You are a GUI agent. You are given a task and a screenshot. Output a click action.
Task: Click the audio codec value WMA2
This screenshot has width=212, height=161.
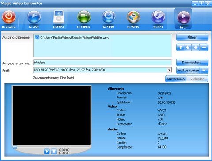[162, 134]
